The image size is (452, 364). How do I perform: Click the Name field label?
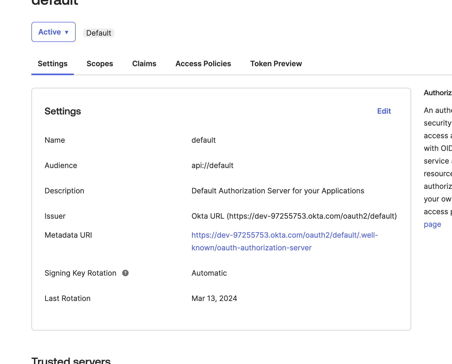click(55, 140)
